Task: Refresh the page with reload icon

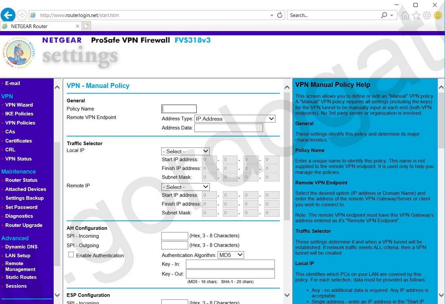Action: [280, 15]
